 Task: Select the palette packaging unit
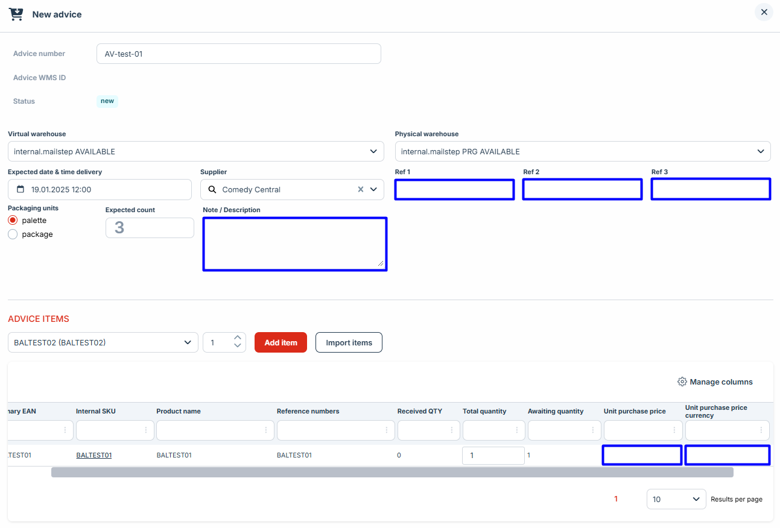(x=13, y=221)
